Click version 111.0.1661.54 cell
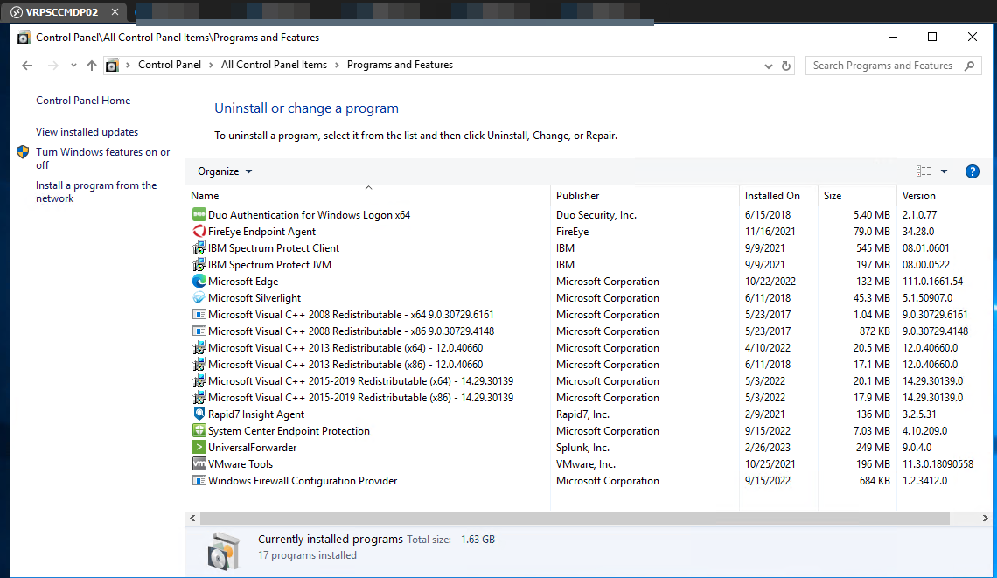Image resolution: width=997 pixels, height=578 pixels. [x=932, y=281]
